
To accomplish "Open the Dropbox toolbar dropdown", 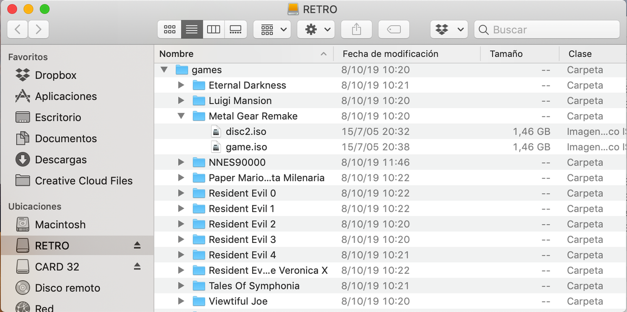I will tap(449, 29).
